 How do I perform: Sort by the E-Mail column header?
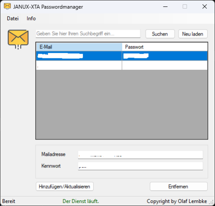tap(79, 47)
